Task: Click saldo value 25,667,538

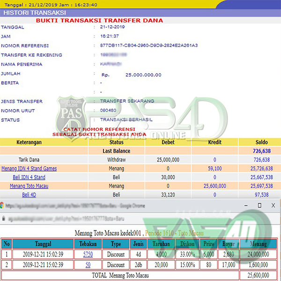Action: pos(262,177)
